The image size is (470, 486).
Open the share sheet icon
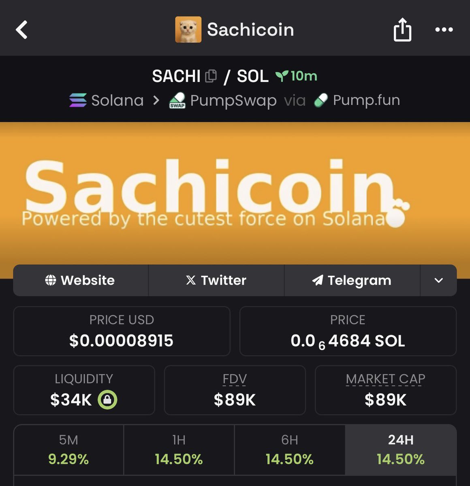click(x=402, y=30)
